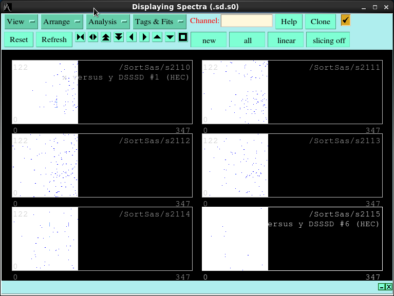The width and height of the screenshot is (394, 296).
Task: Open the View dropdown menu
Action: coord(21,22)
